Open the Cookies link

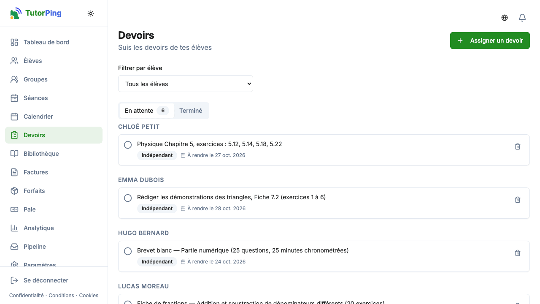(89, 296)
